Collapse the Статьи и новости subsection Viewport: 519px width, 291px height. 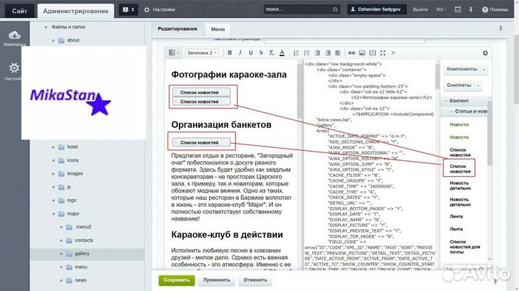coord(451,111)
